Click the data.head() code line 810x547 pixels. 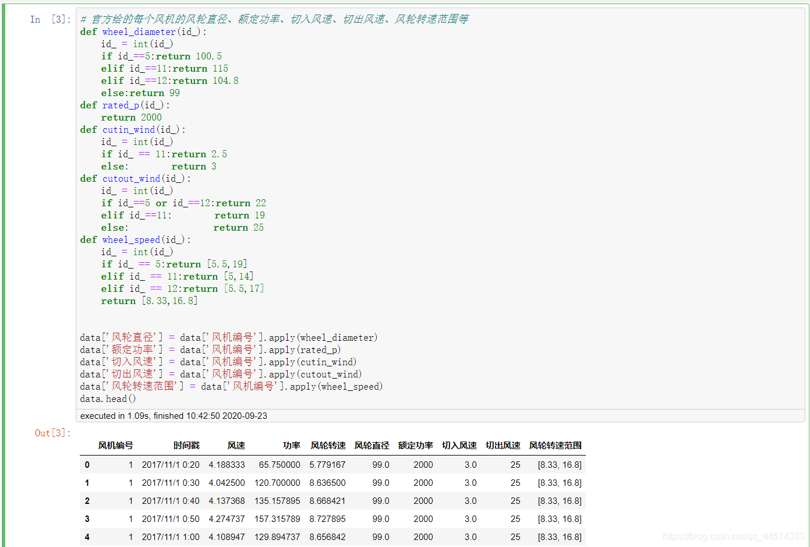pyautogui.click(x=108, y=398)
